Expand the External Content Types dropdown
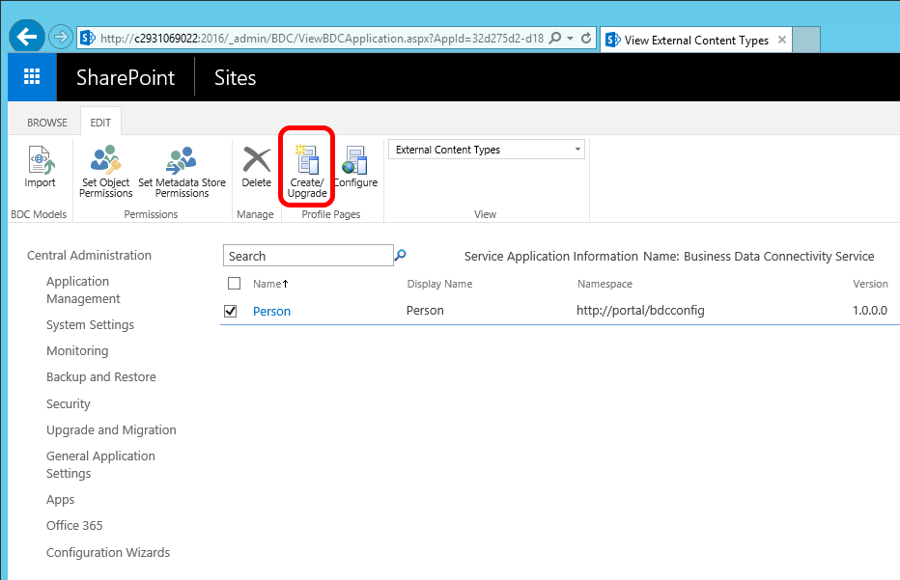 pyautogui.click(x=578, y=150)
